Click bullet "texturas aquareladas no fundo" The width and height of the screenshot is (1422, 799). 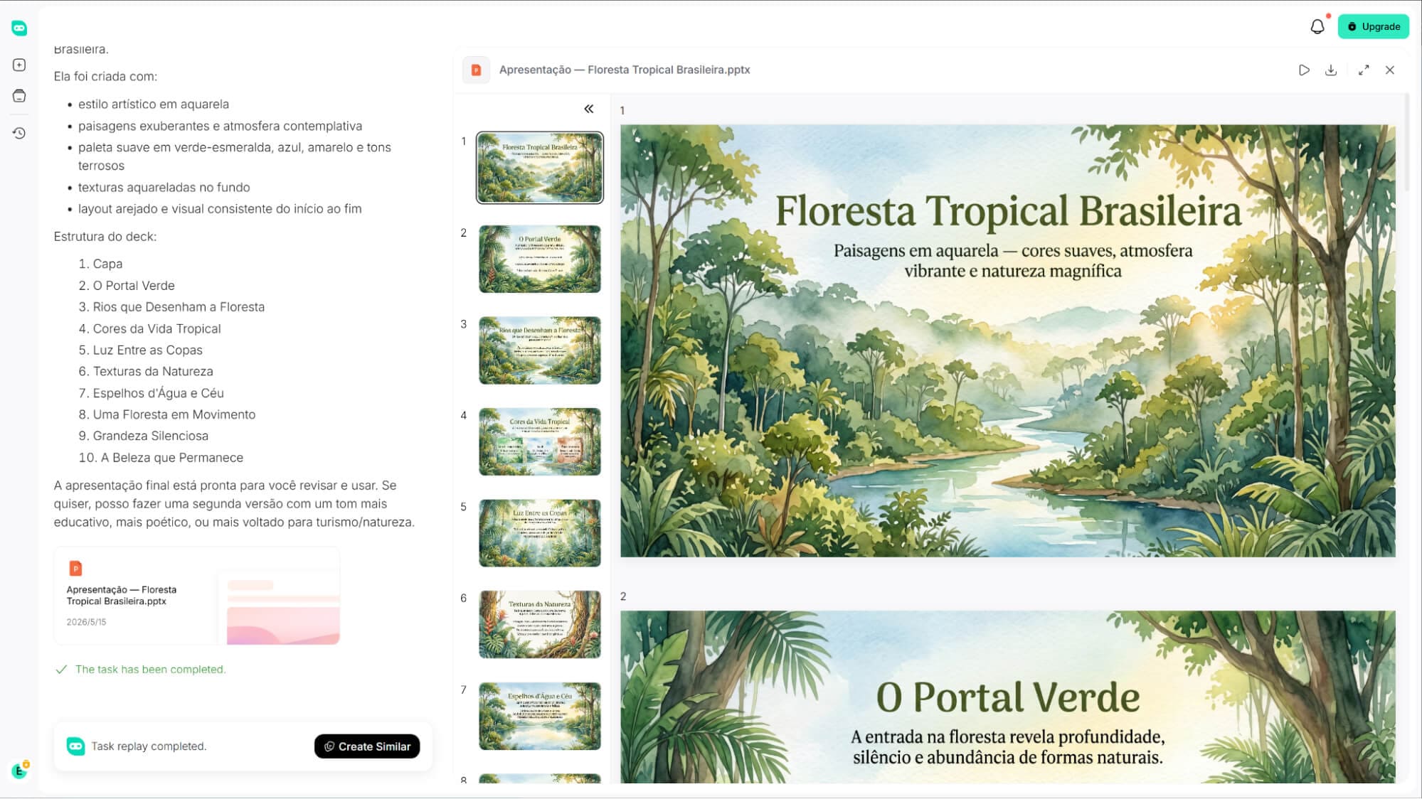pos(164,188)
